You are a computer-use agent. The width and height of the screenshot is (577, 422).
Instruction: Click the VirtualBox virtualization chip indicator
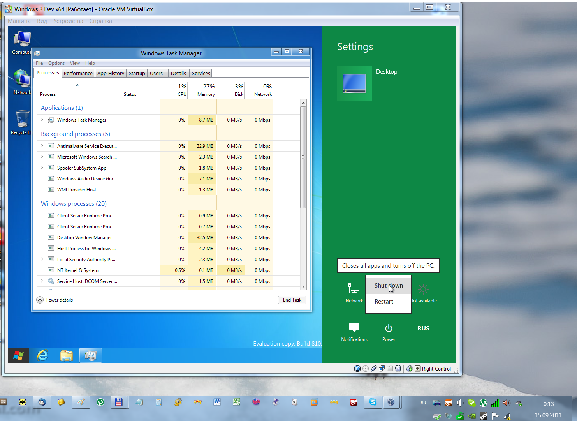tap(398, 369)
